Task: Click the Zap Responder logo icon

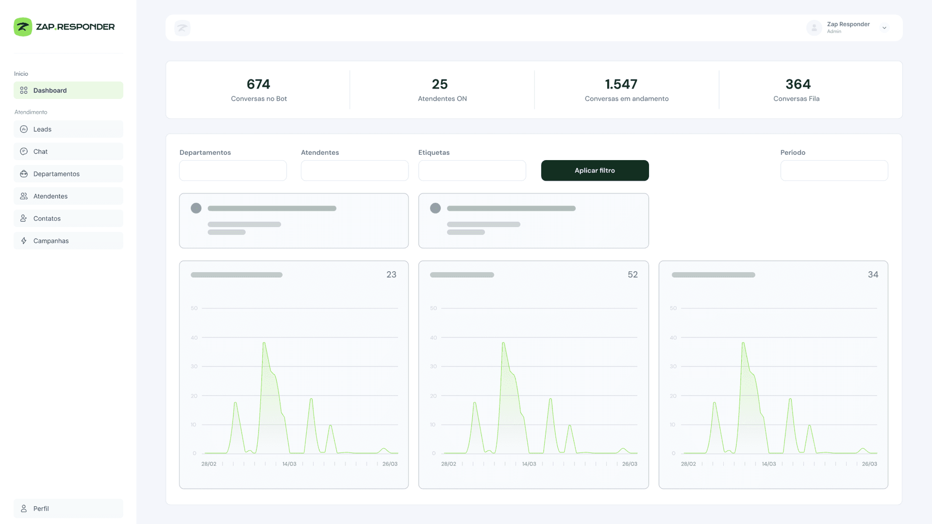Action: pyautogui.click(x=22, y=27)
